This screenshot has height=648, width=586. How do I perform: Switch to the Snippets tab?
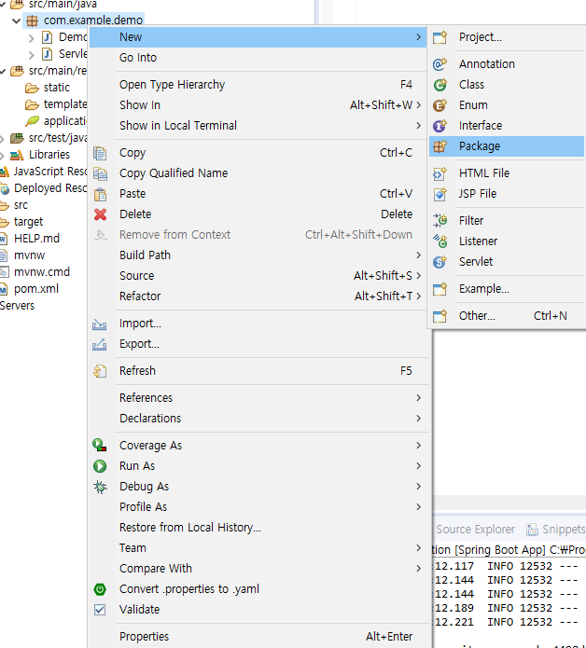coord(556,530)
